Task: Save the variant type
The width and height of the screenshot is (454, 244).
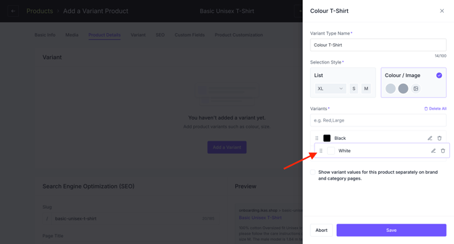Action: (x=392, y=230)
